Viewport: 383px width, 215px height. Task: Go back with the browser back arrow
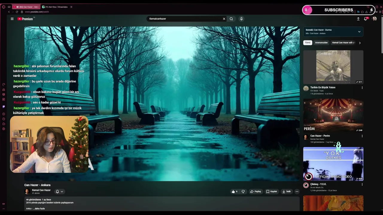[x=9, y=12]
